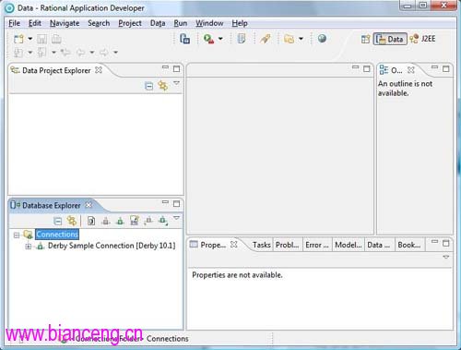The height and width of the screenshot is (350, 461).
Task: Click the green reconnect icon in Database Explorer
Action: click(x=120, y=221)
